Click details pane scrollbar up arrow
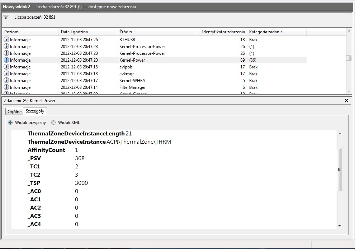 (x=339, y=133)
